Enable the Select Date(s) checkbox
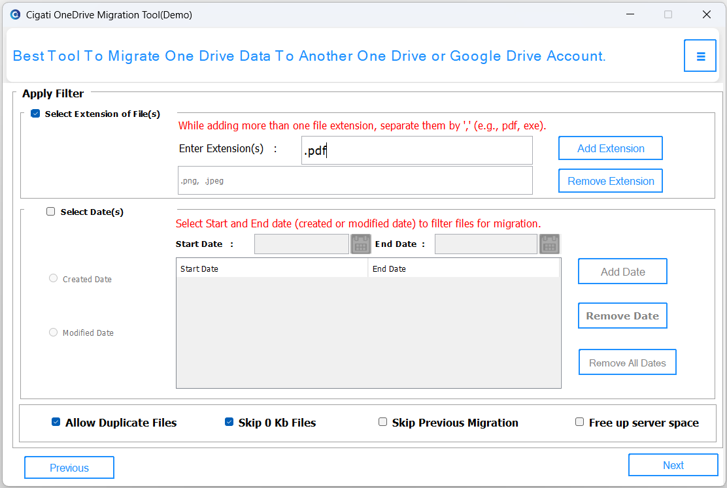Viewport: 727px width, 488px height. (50, 211)
